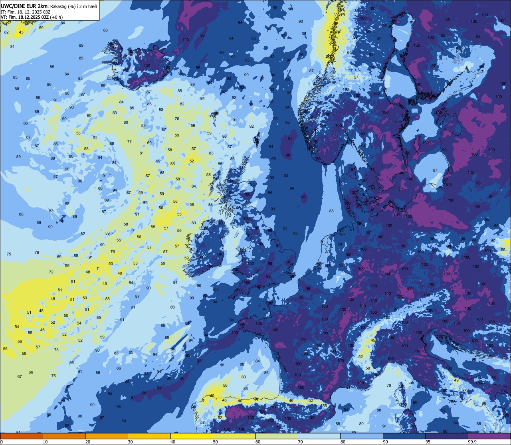Click the legend label 99.9
The width and height of the screenshot is (511, 445).
coord(472,442)
